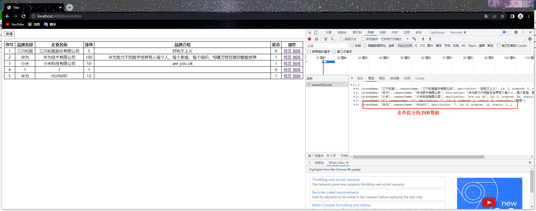Enable 停用缓存 disable cache checkbox
Viewport: 536px width, 211px height.
(x=363, y=39)
